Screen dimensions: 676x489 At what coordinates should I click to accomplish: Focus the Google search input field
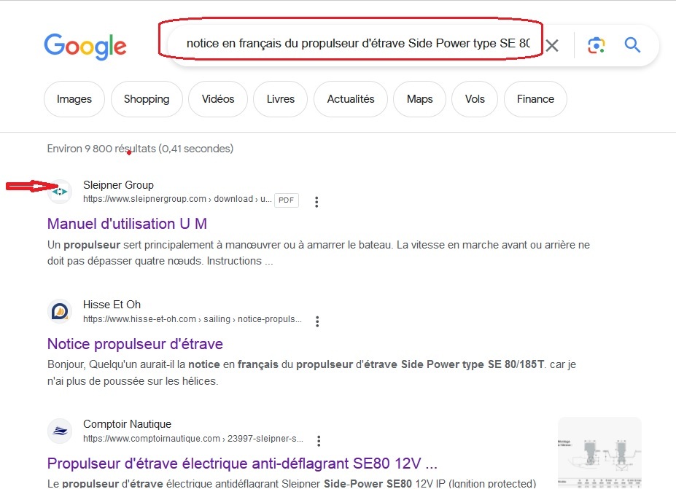358,44
